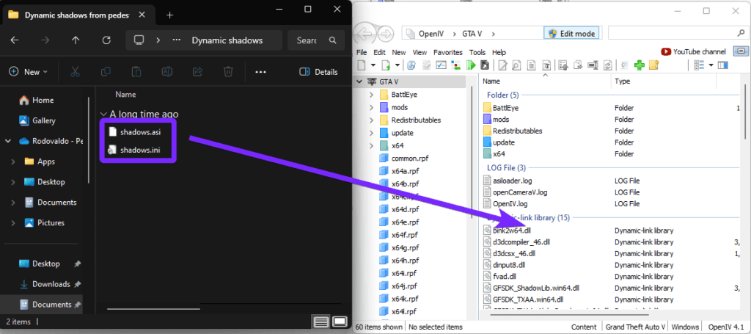Select asiloader.log in OpenIV file list
Screen dimensions: 751x334
click(508, 181)
